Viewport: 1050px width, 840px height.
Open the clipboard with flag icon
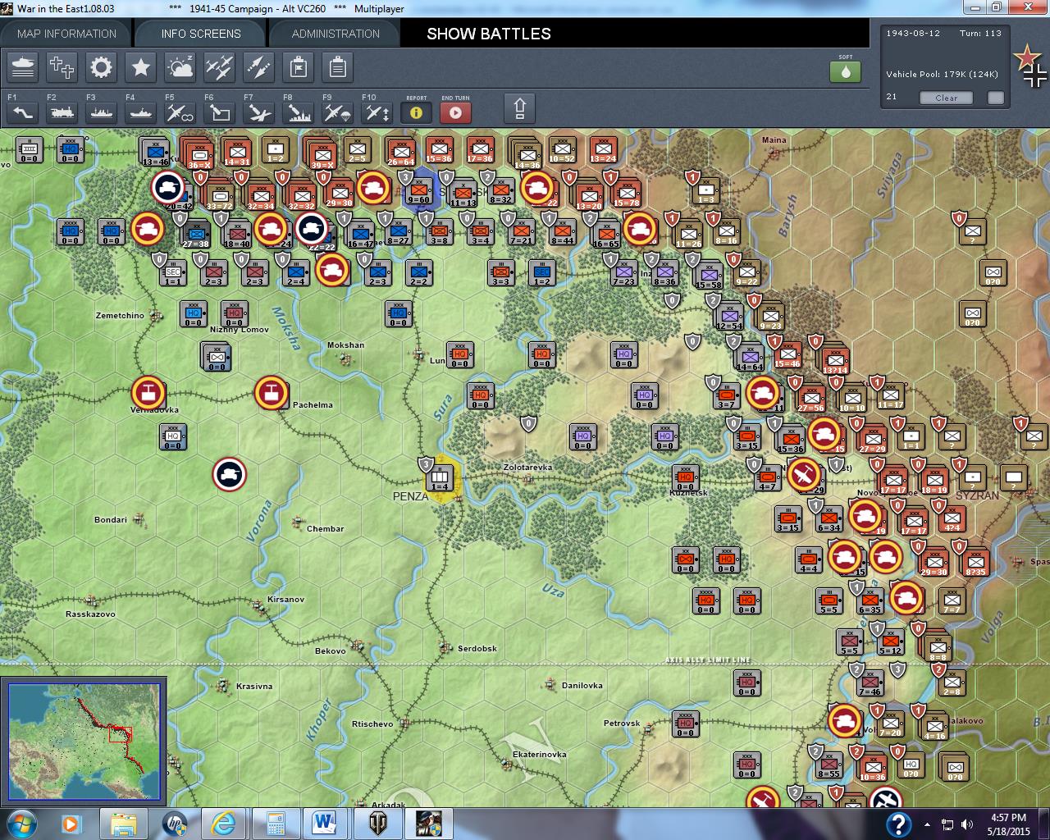coord(299,67)
